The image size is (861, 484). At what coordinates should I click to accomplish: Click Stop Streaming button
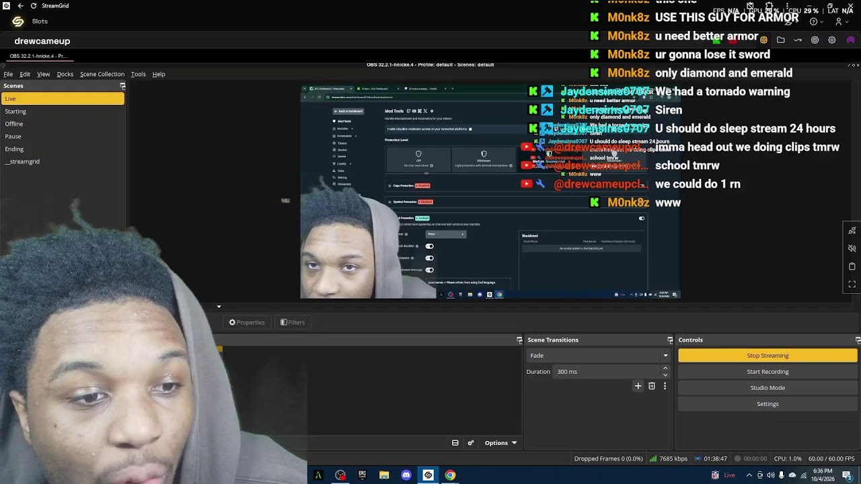point(768,356)
